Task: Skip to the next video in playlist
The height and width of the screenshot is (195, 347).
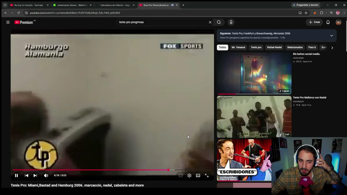Action: click(35, 175)
